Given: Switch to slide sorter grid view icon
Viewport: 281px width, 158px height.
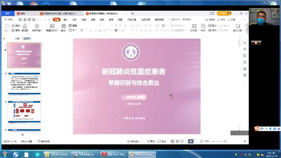Looking at the screenshot, I should point(177,141).
